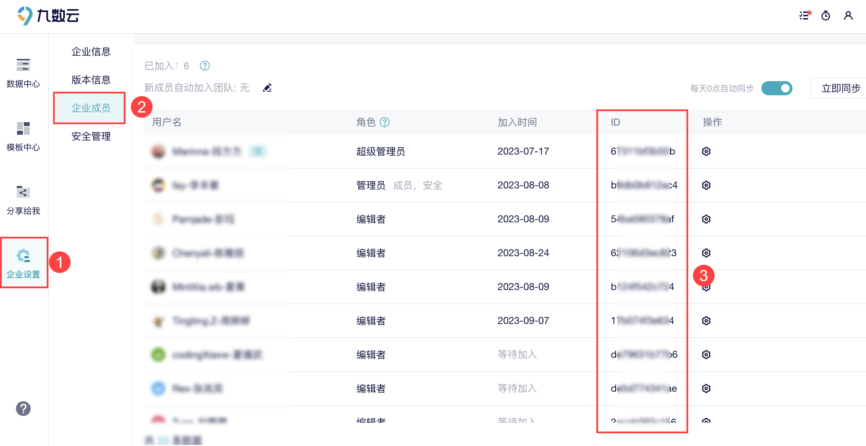866x446 pixels.
Task: Click help icon next to 已加入 count
Action: coord(205,66)
